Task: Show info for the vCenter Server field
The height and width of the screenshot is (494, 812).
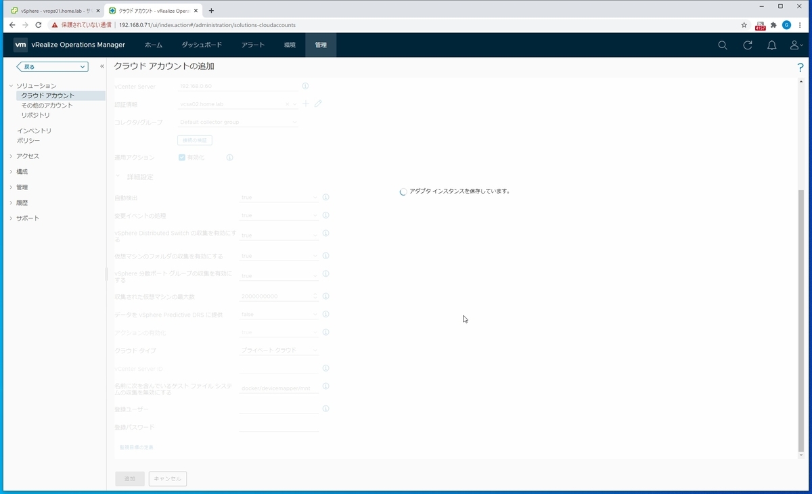Action: click(x=305, y=87)
